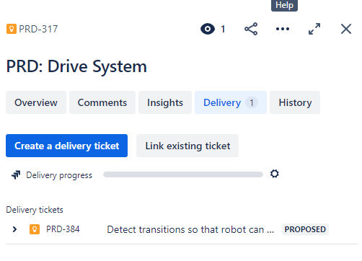The width and height of the screenshot is (362, 261).
Task: Open the History tab
Action: (x=295, y=102)
